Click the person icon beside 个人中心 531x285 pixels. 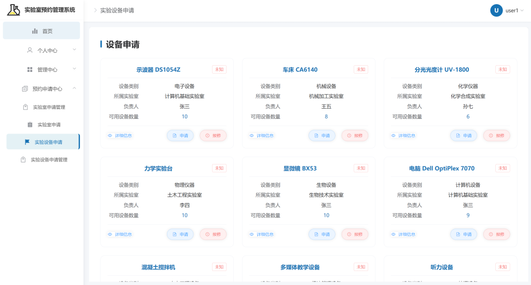pos(30,50)
